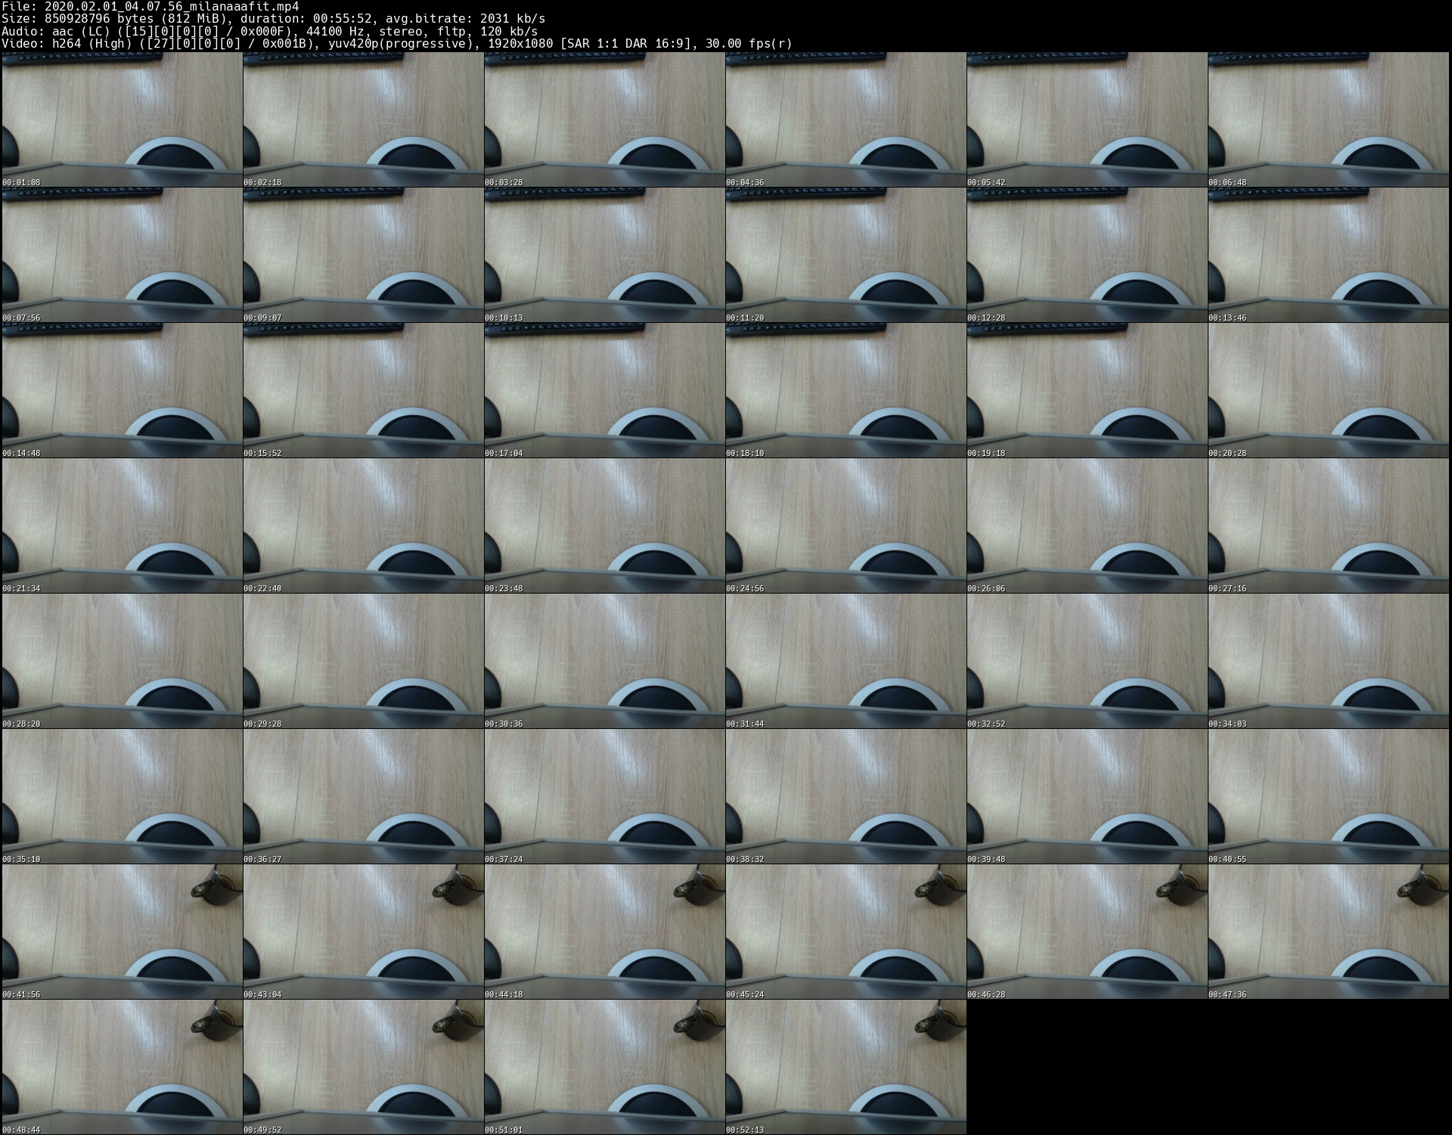Open the frame at 00:12:28
The height and width of the screenshot is (1135, 1452).
point(1087,255)
